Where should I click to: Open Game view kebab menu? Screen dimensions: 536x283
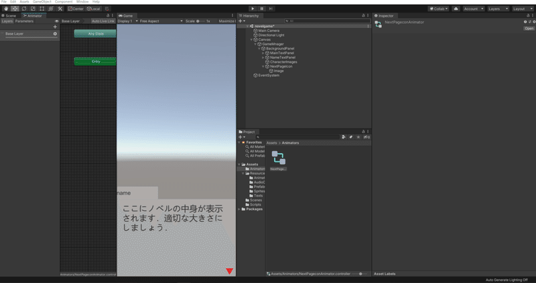[x=232, y=15]
